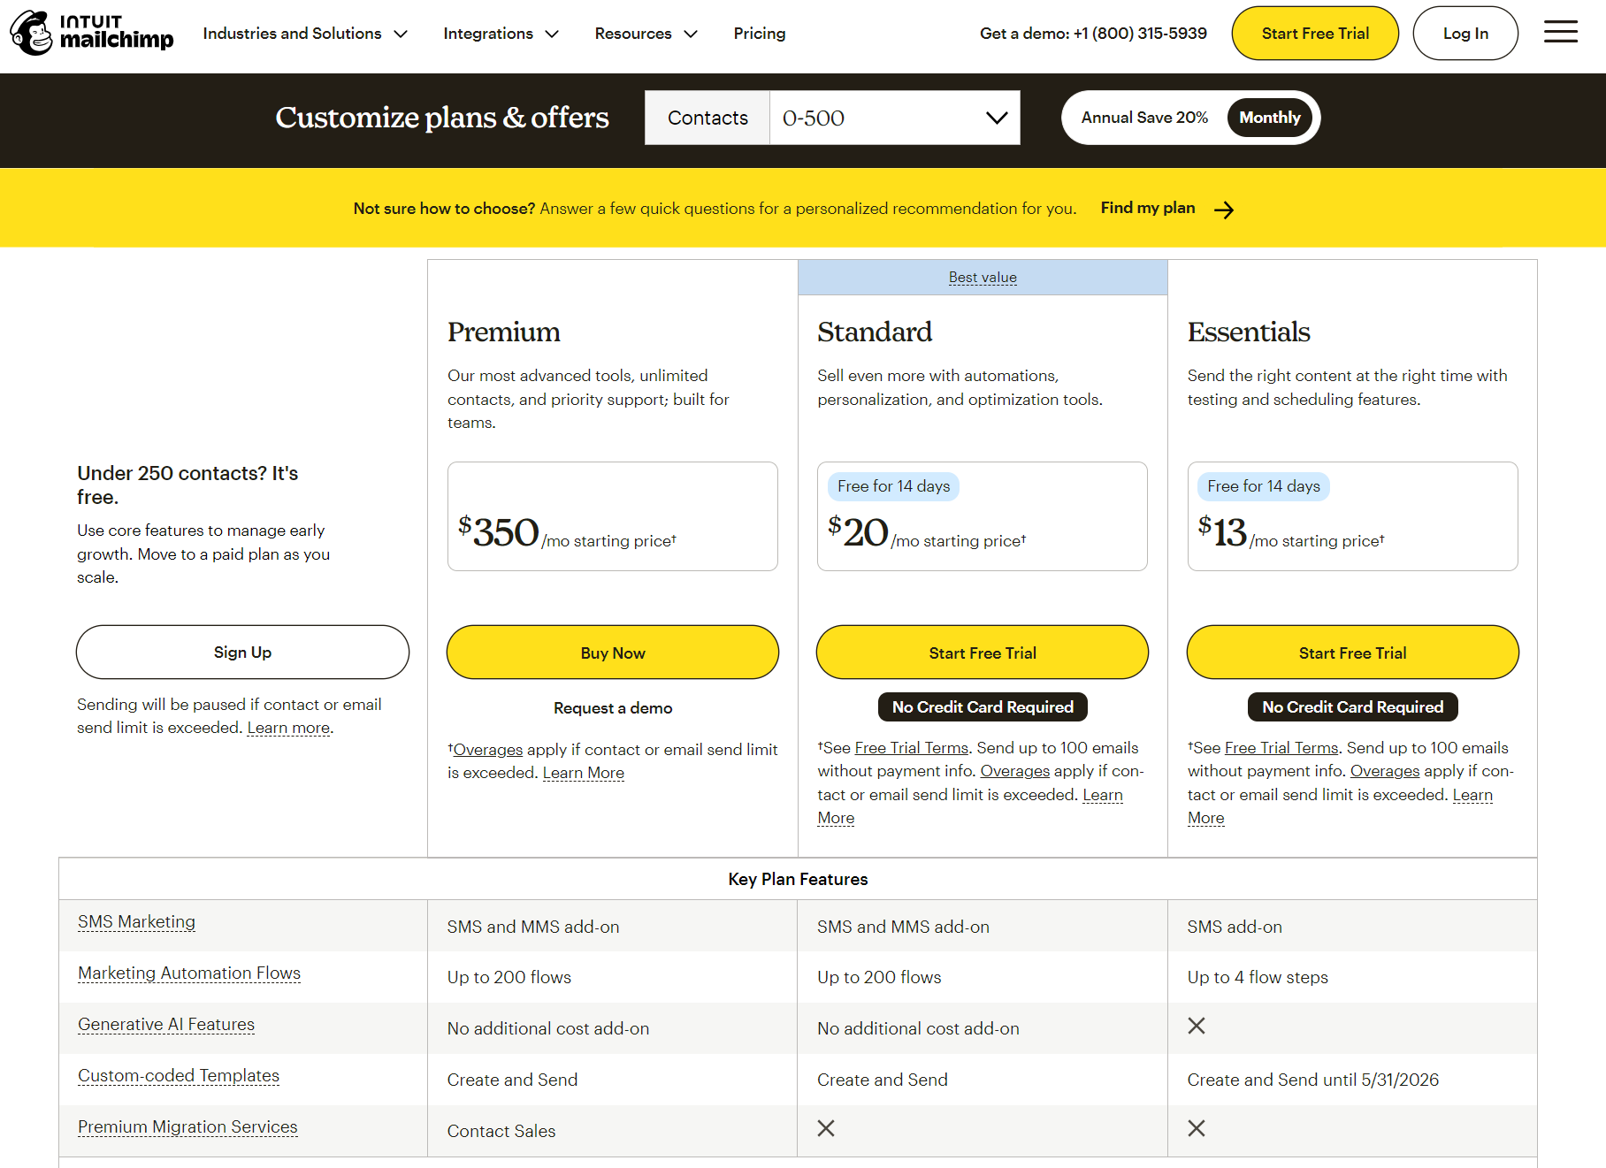Open Learn More under Premium plan
1606x1168 pixels.
click(584, 773)
